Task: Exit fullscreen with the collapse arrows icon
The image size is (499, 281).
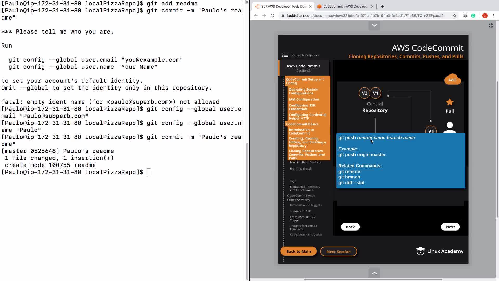Action: (x=491, y=25)
